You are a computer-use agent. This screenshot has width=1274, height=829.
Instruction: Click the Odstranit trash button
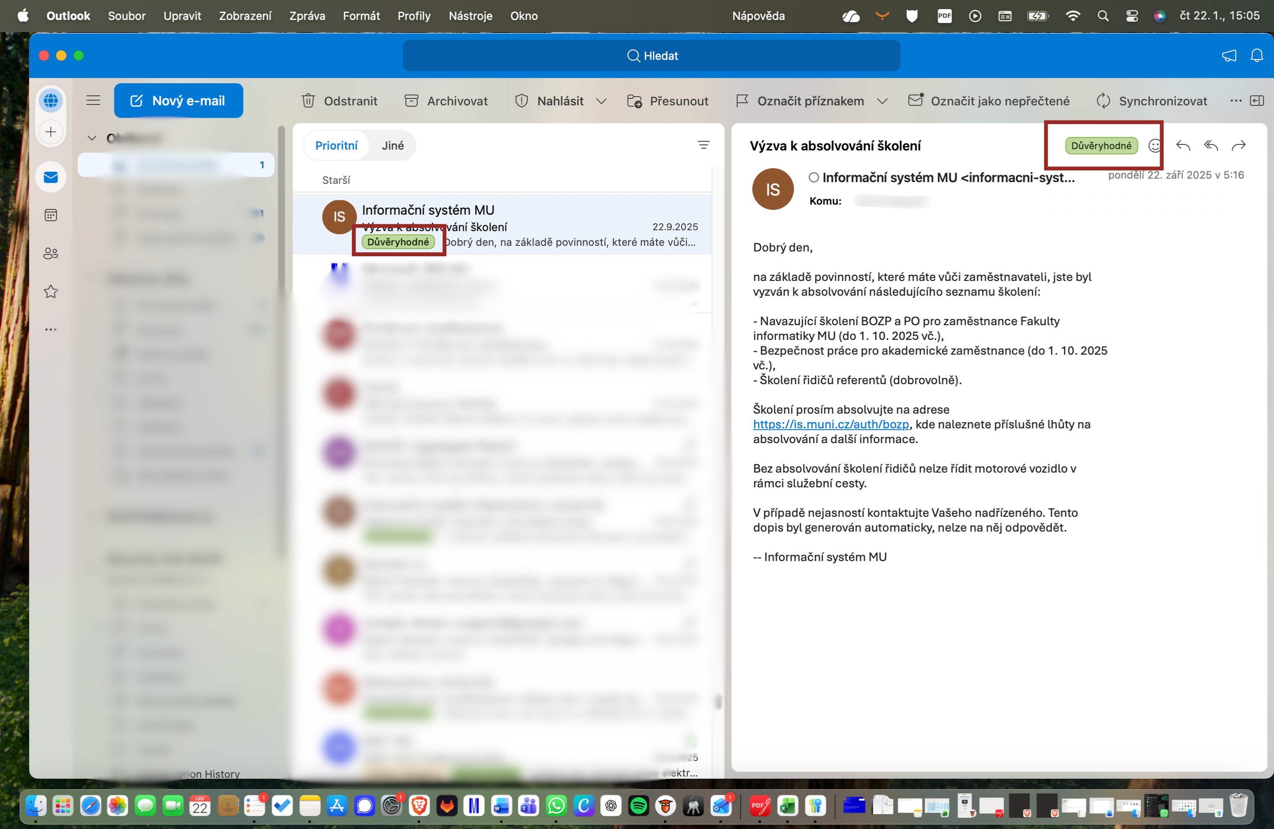point(339,101)
